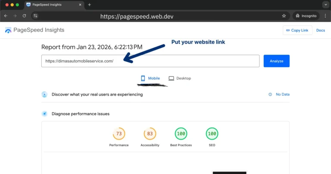This screenshot has height=174, width=331.
Task: Click the Best Practices gauge showing 100
Action: click(181, 134)
